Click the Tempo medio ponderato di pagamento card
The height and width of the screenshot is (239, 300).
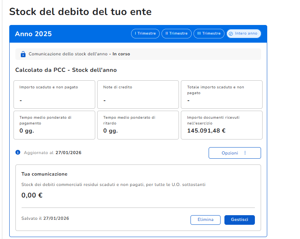(54, 125)
